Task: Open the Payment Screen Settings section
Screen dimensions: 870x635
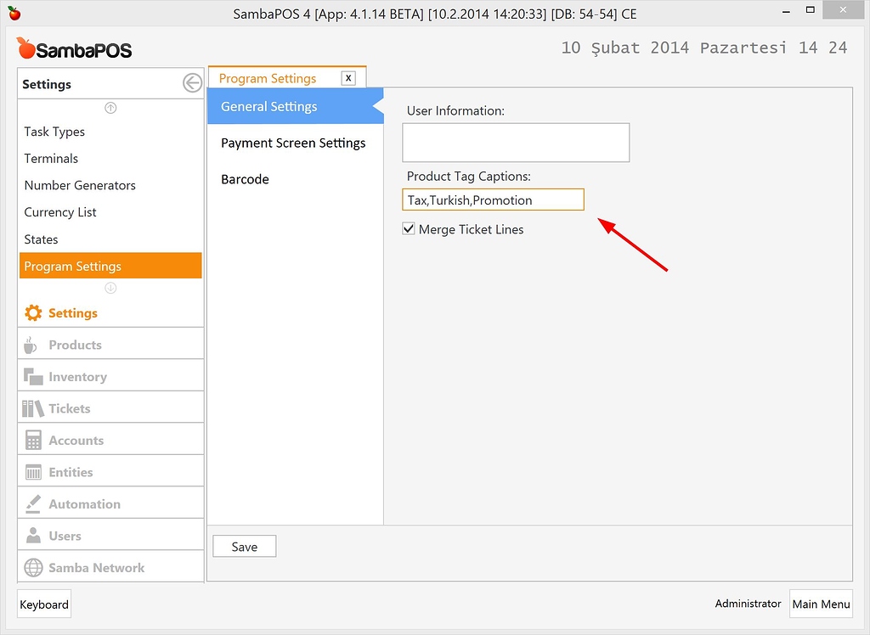Action: 294,143
